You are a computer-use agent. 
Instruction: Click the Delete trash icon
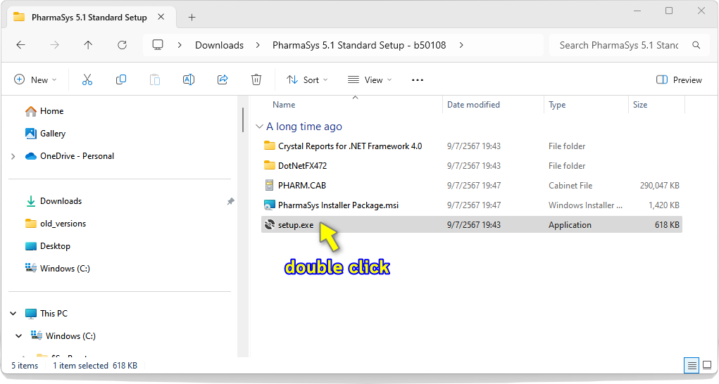(x=256, y=79)
